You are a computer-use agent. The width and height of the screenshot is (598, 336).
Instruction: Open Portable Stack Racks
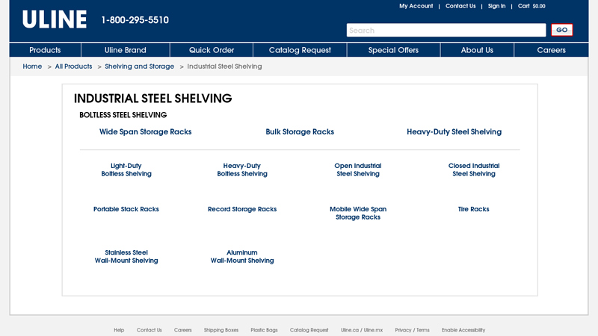(126, 209)
